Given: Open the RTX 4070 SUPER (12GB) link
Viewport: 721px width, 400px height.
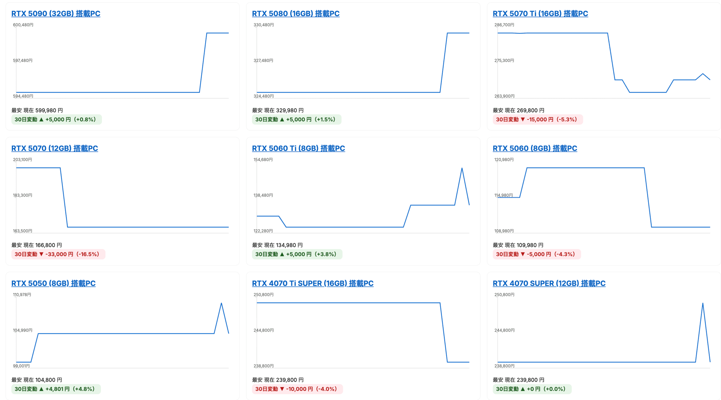Looking at the screenshot, I should 549,283.
